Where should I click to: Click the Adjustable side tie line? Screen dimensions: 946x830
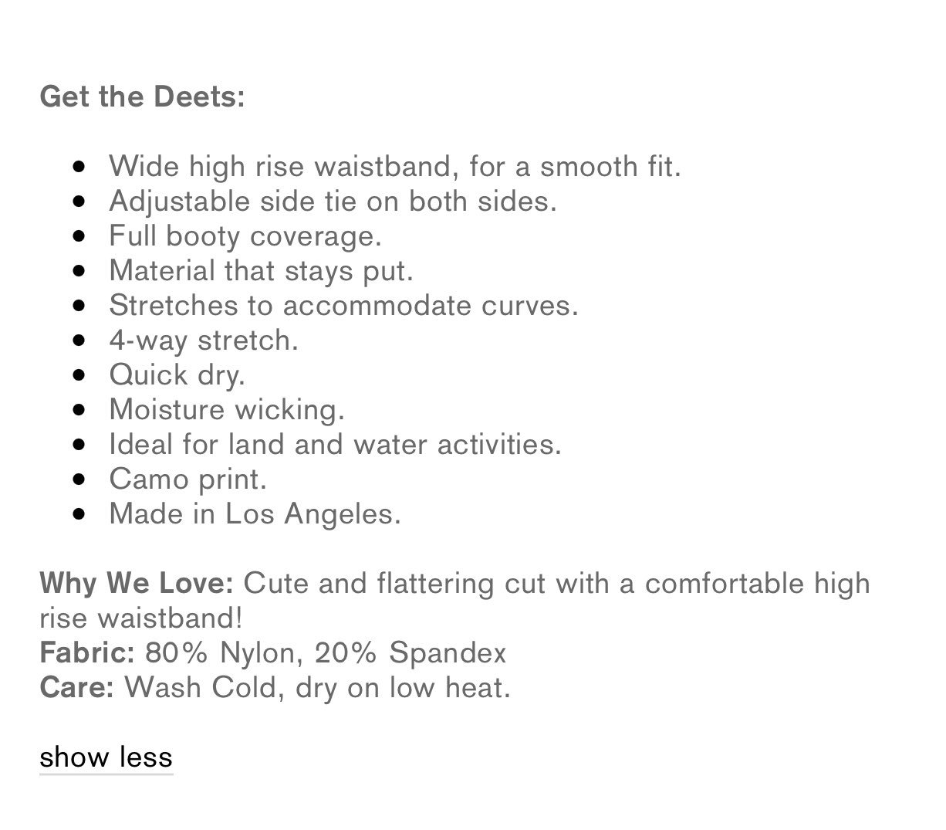(333, 201)
